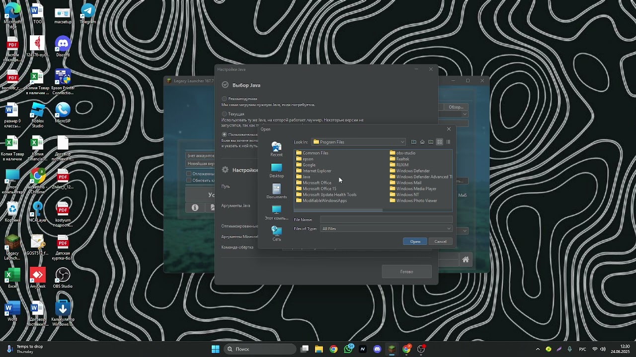Screen dimensions: 636x357
Task: Select the Microsoft Update Health Tools folder
Action: 326,194
